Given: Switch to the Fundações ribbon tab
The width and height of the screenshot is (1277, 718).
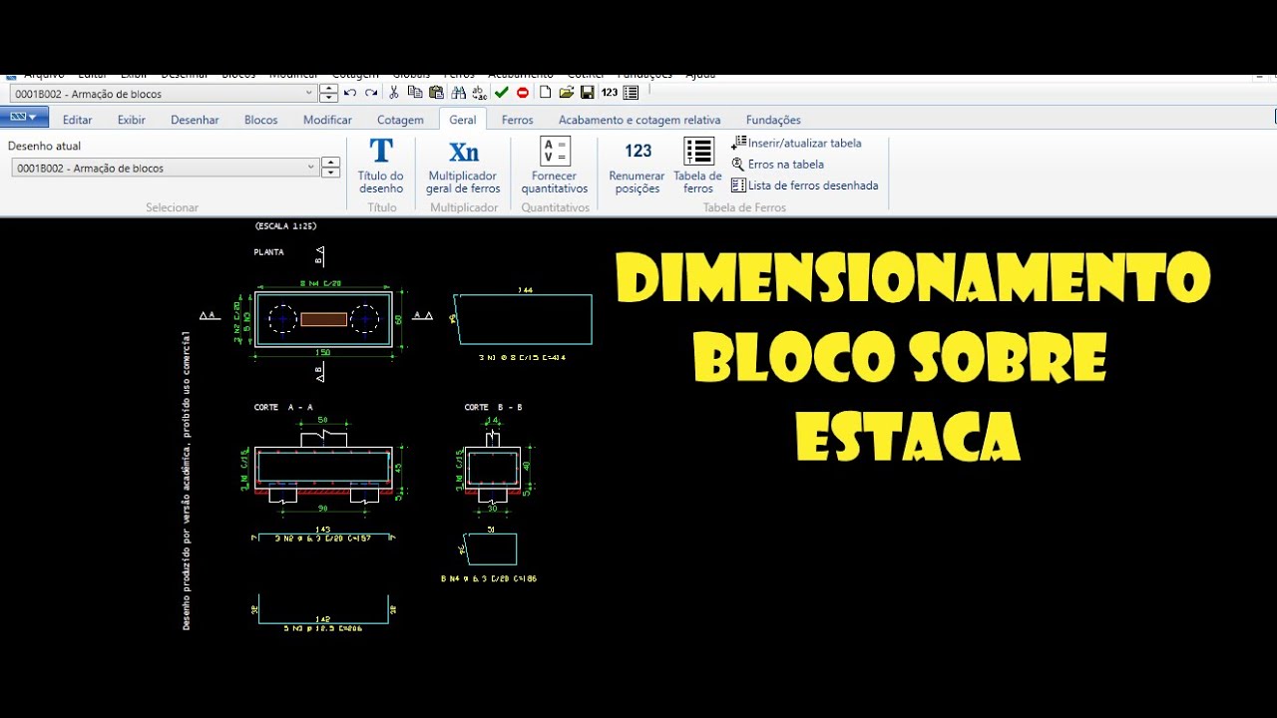Looking at the screenshot, I should pyautogui.click(x=773, y=120).
